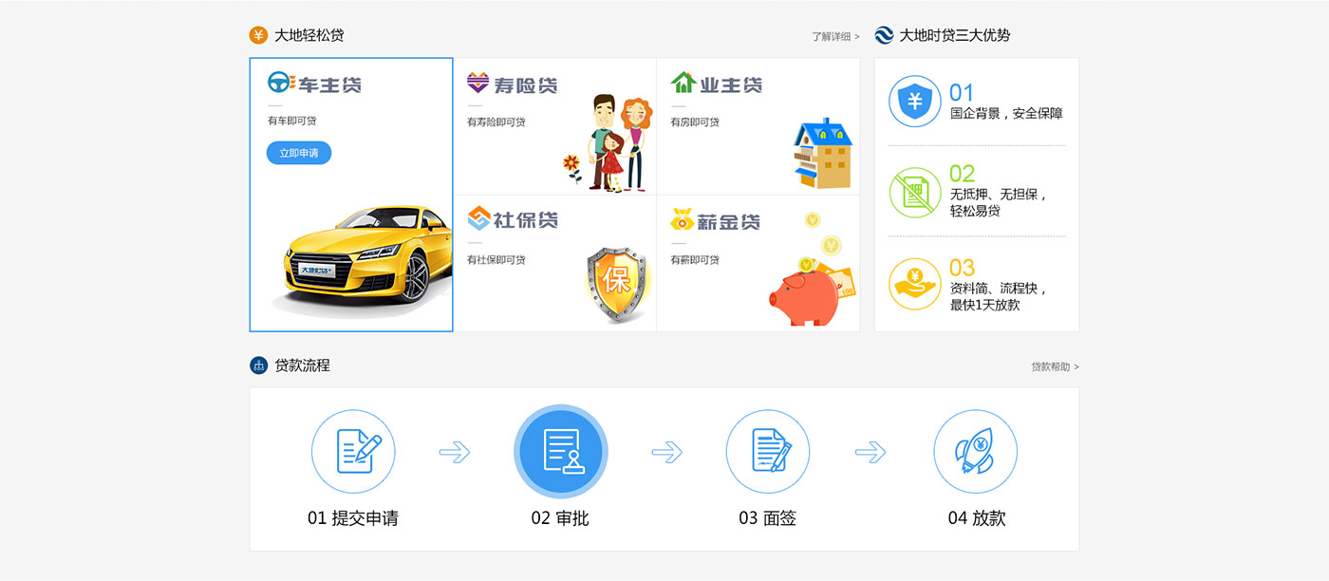Screen dimensions: 1329x581
Task: Click the 提交申请 document-pencil step icon
Action: 353,452
